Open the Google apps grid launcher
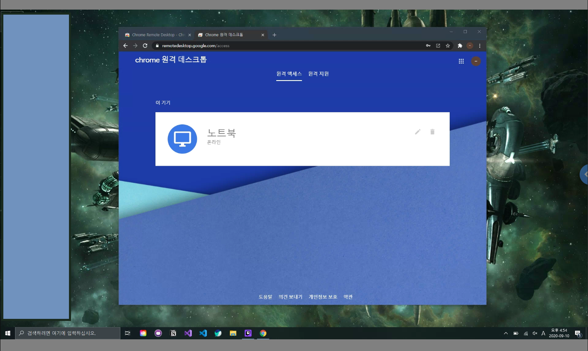Viewport: 588px width, 351px height. click(461, 61)
